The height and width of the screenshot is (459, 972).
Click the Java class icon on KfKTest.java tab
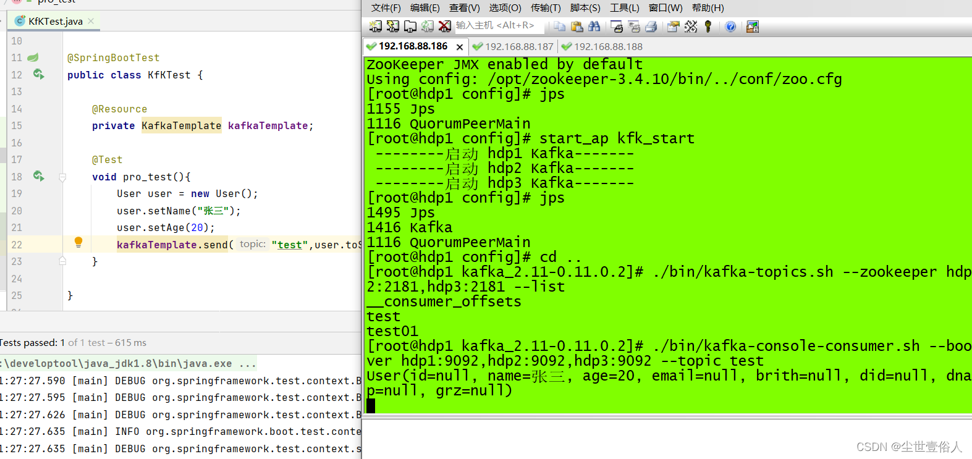20,21
